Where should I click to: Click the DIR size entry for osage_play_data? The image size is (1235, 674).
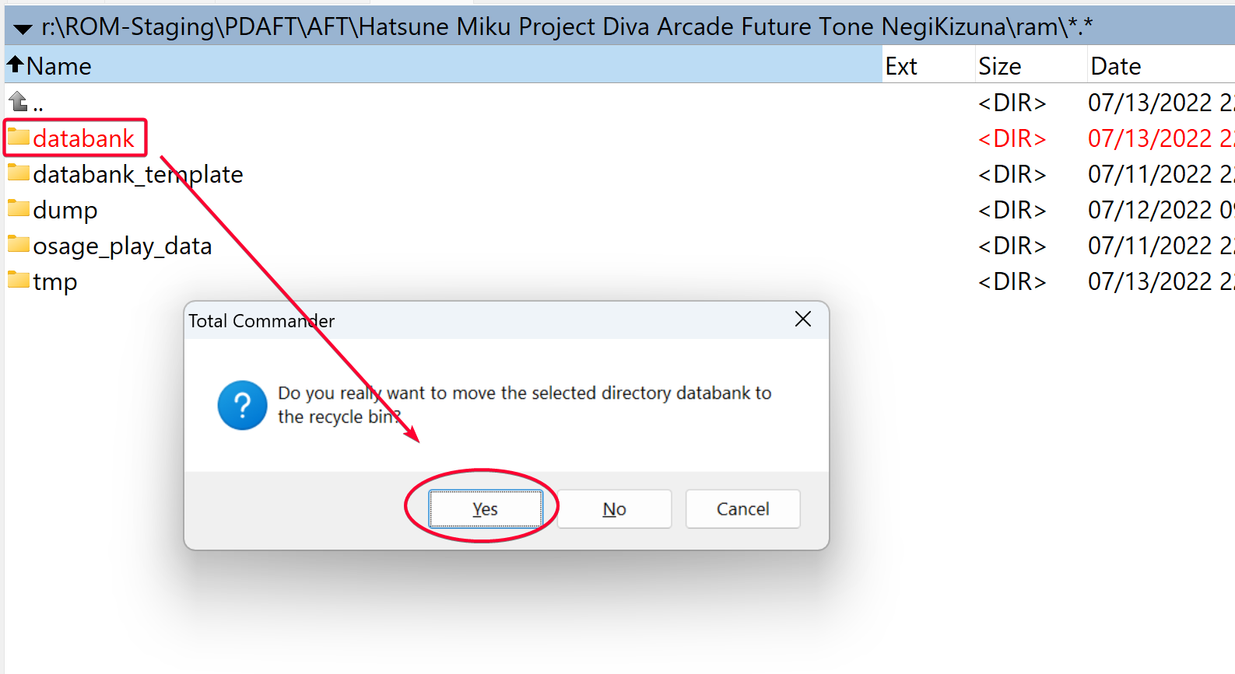(x=1012, y=246)
